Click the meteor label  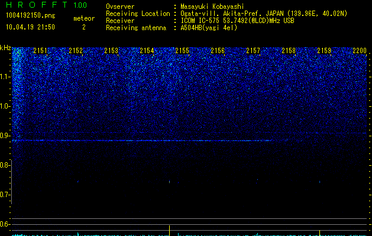(x=84, y=18)
